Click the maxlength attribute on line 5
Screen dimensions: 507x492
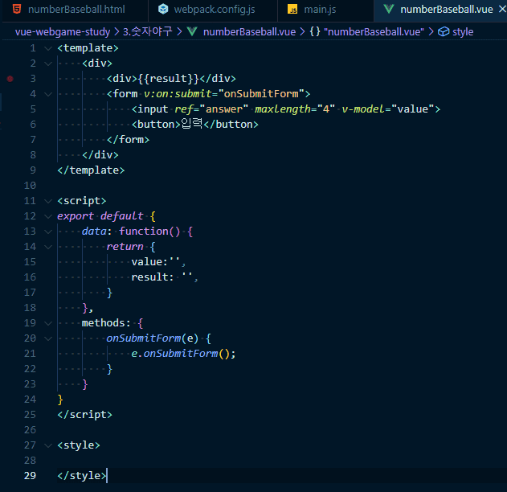coord(295,109)
